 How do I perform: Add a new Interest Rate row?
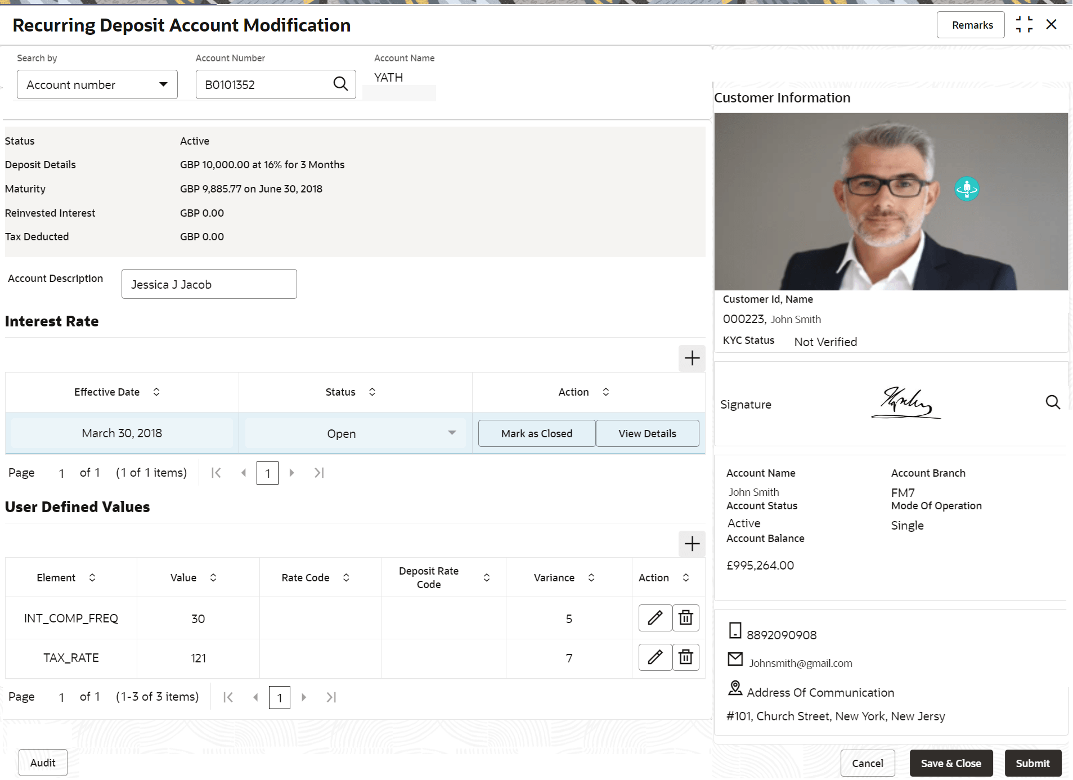tap(692, 358)
